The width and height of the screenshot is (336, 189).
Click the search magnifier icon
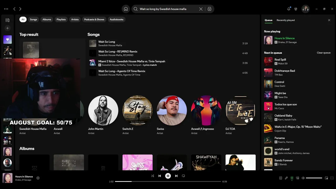(135, 9)
